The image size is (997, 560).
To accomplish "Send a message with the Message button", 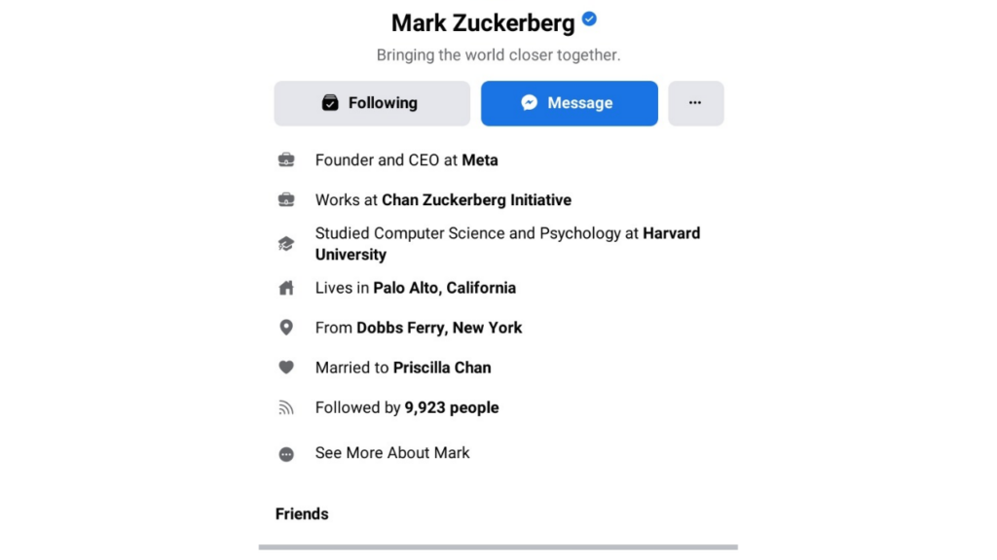I will [569, 103].
